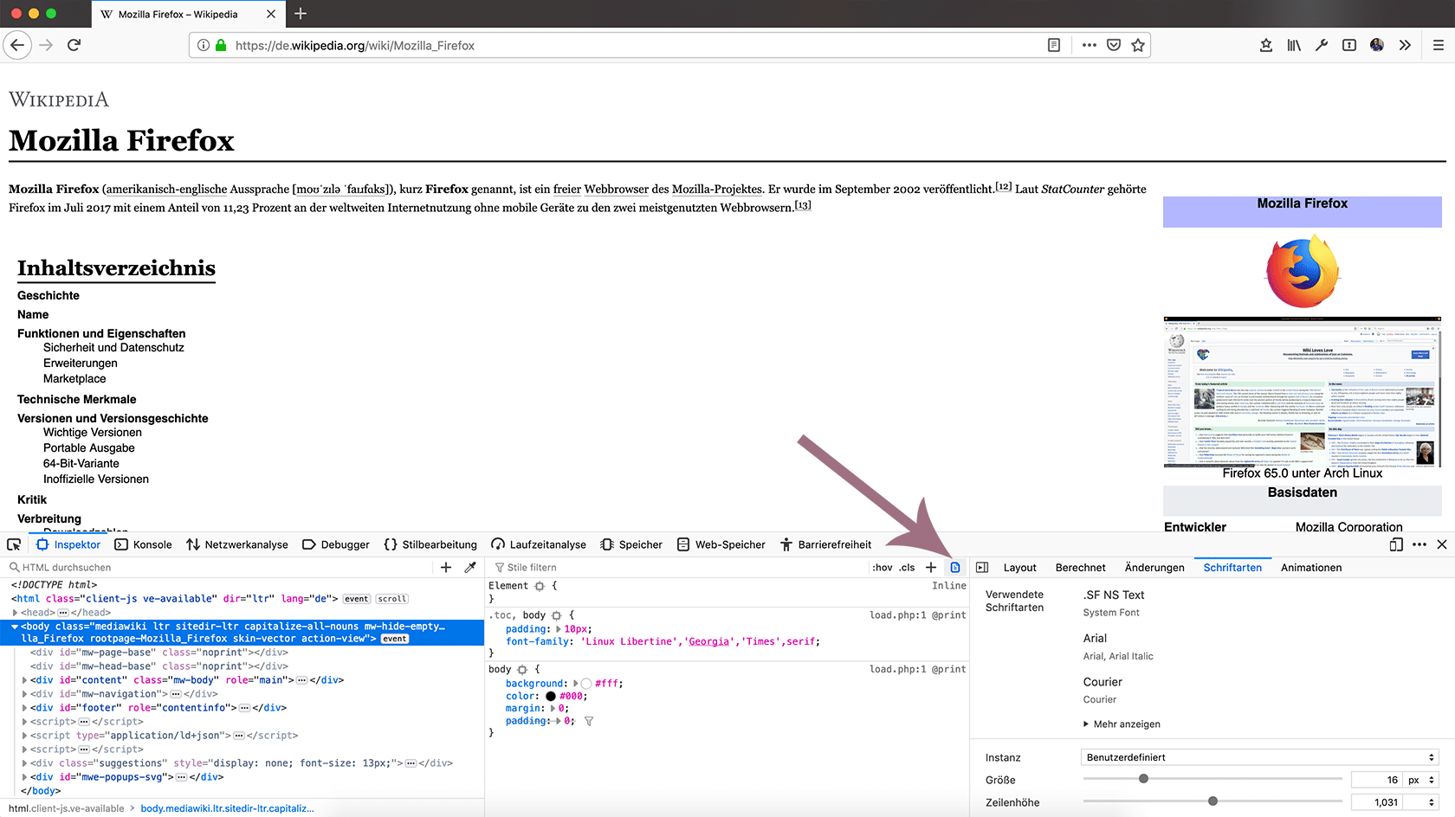Toggle :hov pseudo-class panel

[x=883, y=568]
